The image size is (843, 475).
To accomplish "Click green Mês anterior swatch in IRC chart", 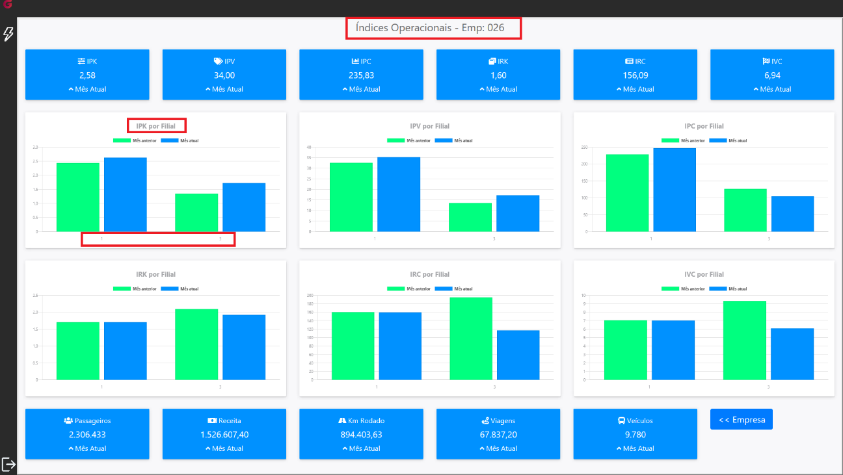I will pos(395,289).
